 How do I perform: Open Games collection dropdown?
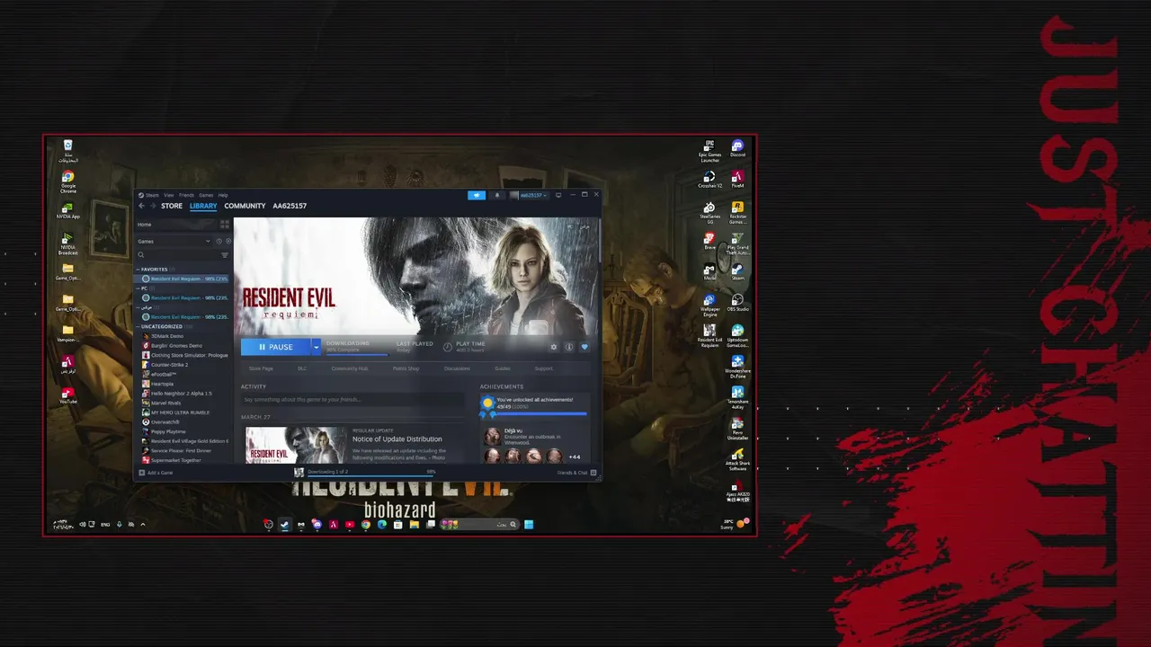(174, 241)
